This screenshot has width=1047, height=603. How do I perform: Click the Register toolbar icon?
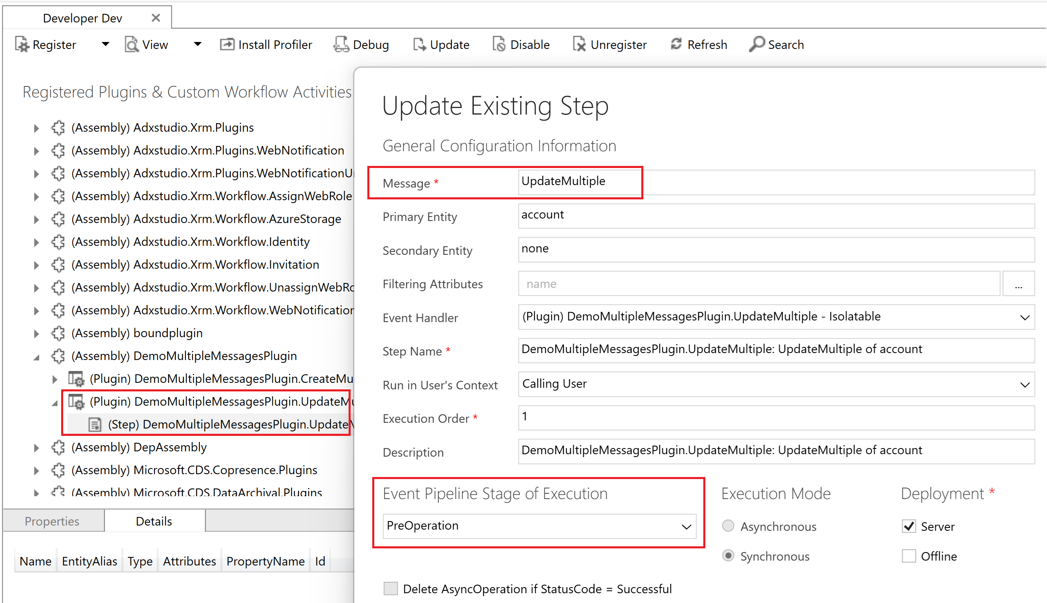tap(22, 44)
